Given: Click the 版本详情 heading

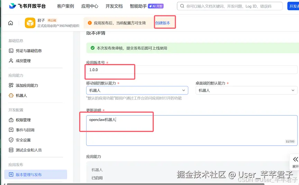Looking at the screenshot, I should click(x=96, y=33).
